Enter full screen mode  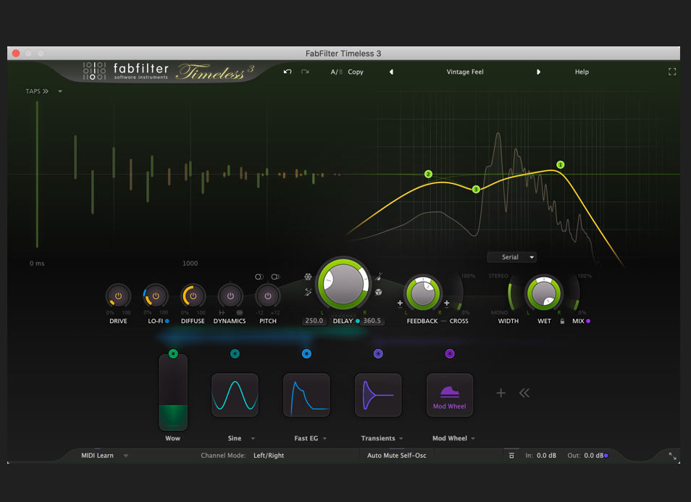(672, 72)
